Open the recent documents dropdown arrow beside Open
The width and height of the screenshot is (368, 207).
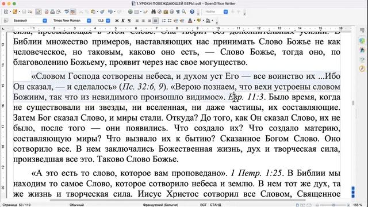(x=19, y=11)
